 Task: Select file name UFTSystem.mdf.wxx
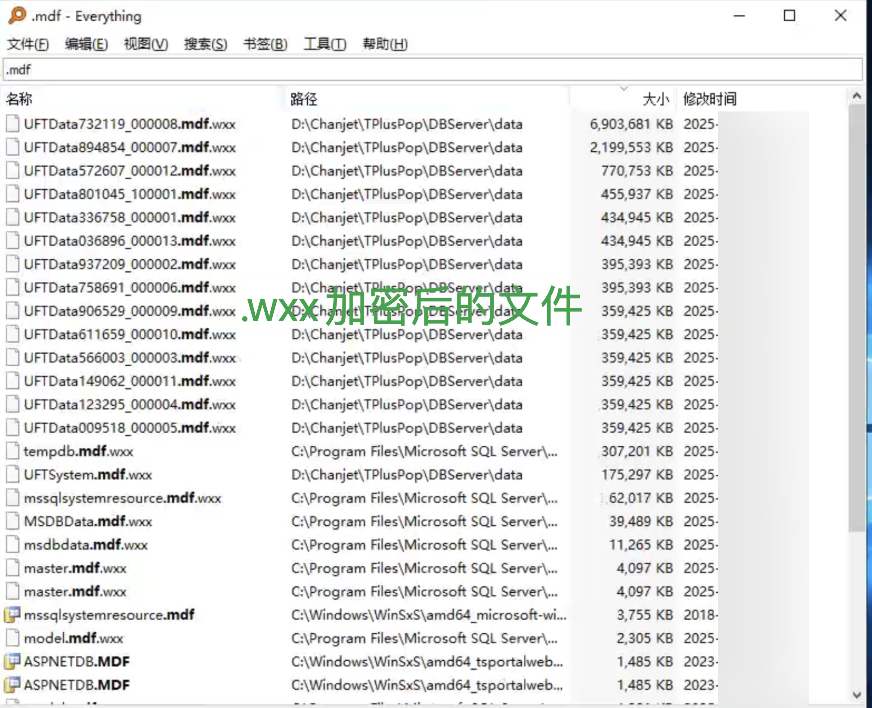tap(88, 475)
